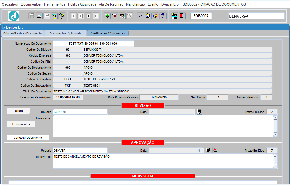Click the Numeracao Do Documento field
The image size is (290, 185).
94,43
